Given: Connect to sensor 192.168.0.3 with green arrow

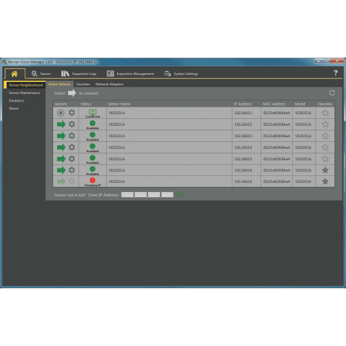Looking at the screenshot, I should coord(61,136).
